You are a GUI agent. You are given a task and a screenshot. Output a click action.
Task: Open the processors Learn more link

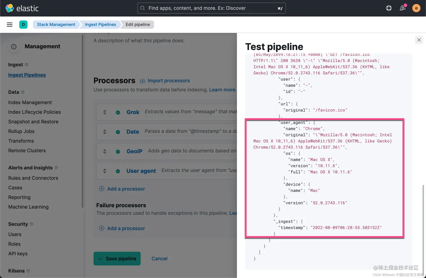(223, 90)
